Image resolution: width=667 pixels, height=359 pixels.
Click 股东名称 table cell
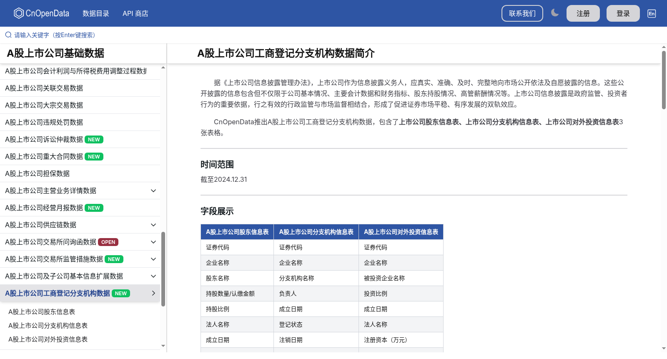click(237, 278)
